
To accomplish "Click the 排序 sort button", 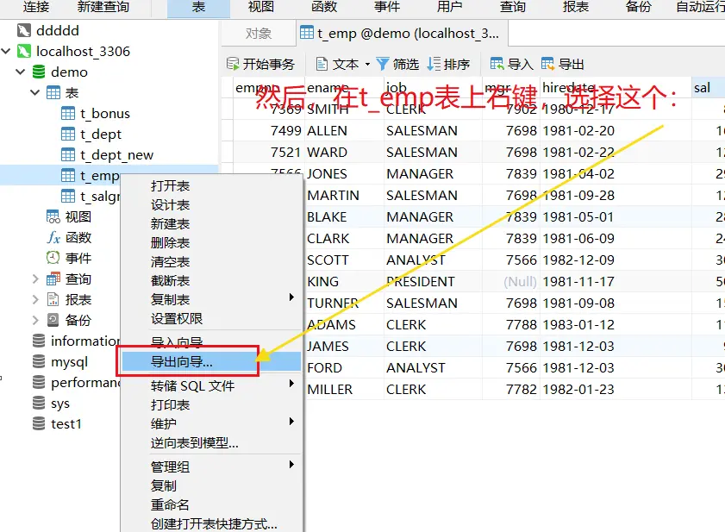I will click(x=448, y=64).
